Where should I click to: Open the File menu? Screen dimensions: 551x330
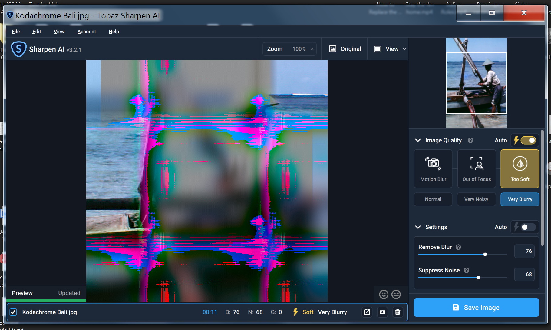[x=16, y=32]
